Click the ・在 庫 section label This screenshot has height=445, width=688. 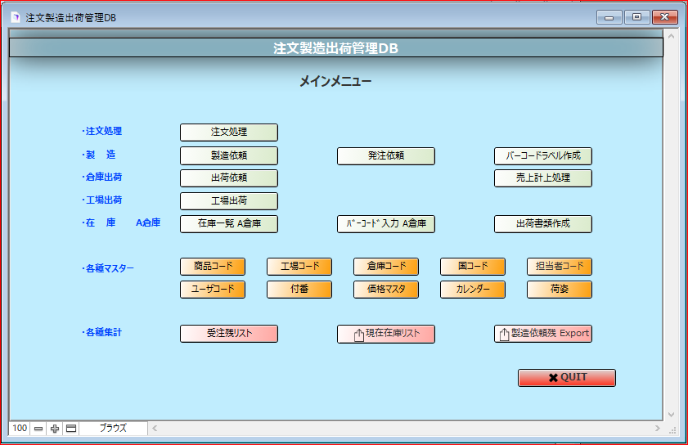99,222
